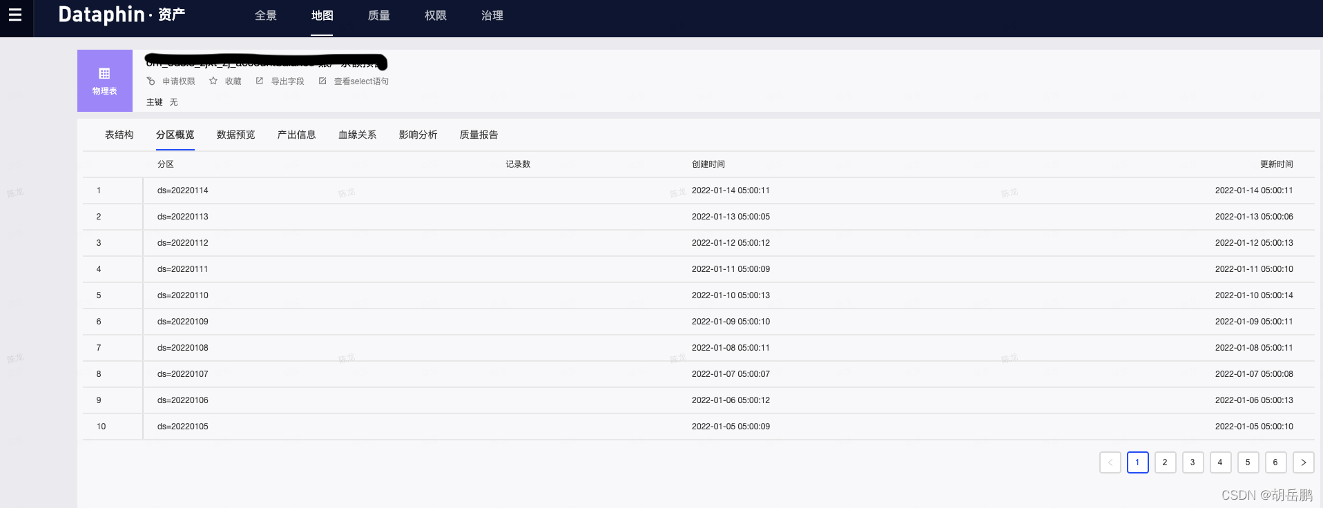Switch to the 表结构 tab
This screenshot has width=1323, height=508.
[119, 135]
